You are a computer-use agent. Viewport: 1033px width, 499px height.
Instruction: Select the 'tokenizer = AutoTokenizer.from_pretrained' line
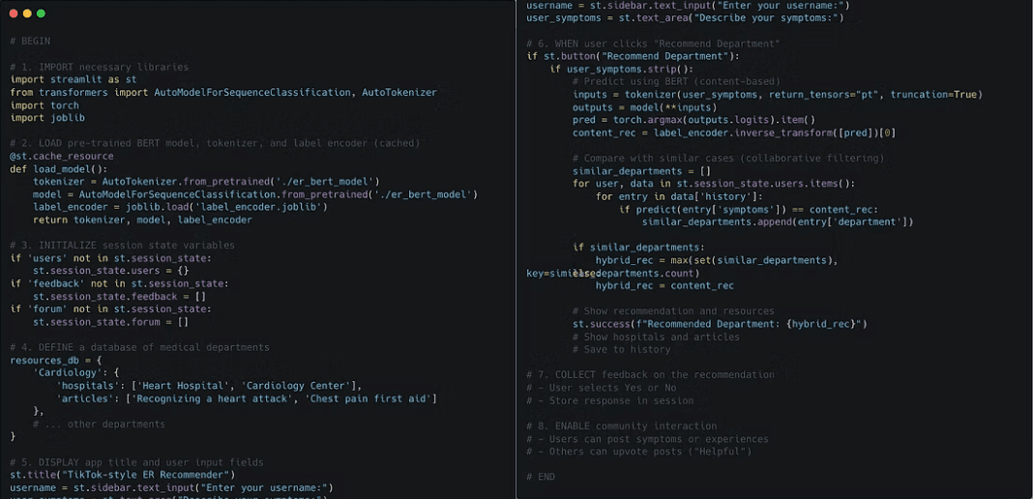206,182
